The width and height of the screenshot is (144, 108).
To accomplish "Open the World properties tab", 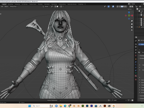I will click(x=136, y=55).
